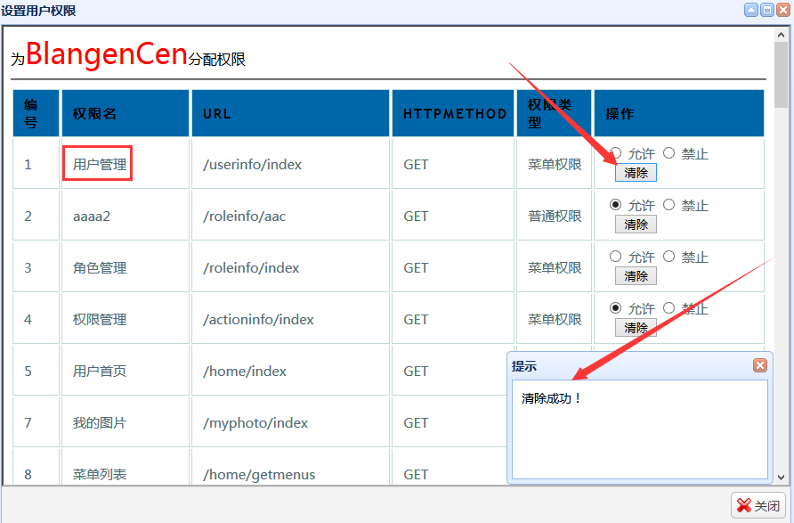Click the aaaa2 permission name cell
Screen dimensions: 794x523
pyautogui.click(x=126, y=216)
